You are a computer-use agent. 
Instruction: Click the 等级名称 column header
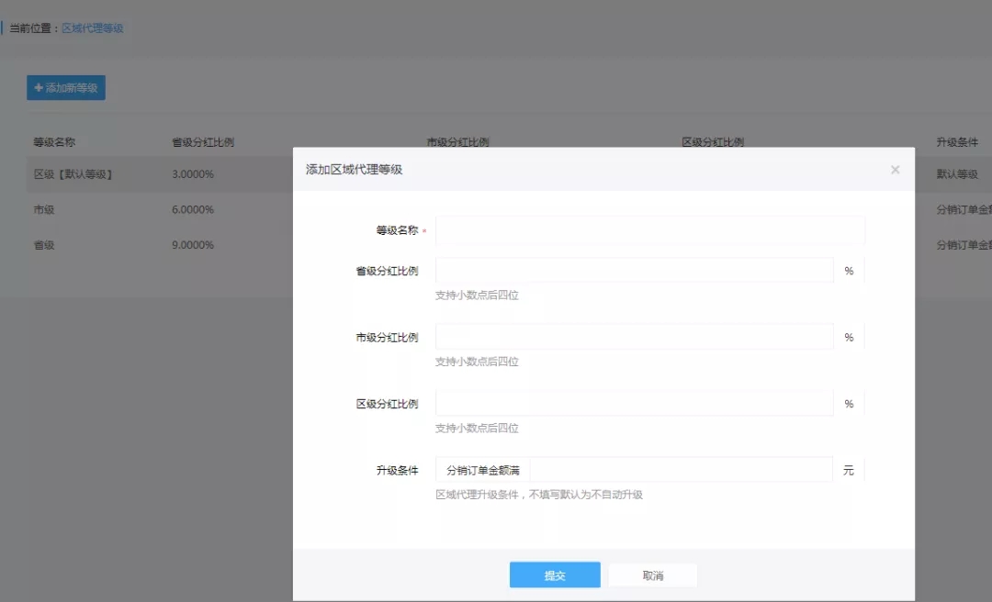pos(54,142)
